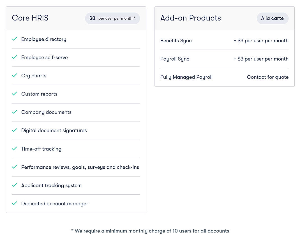Click the Fully Managed Payroll label
The image size is (300, 237).
186,77
